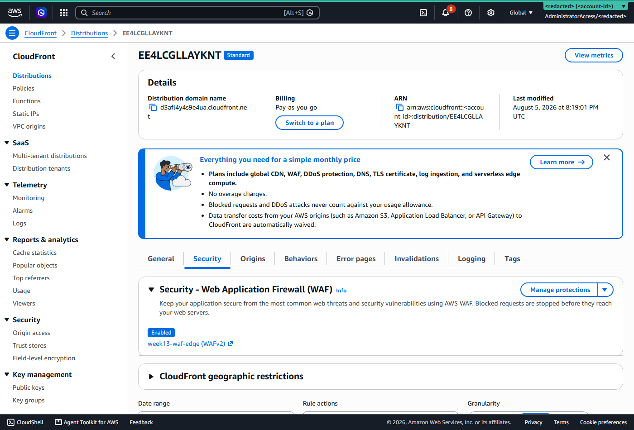Open the Behaviors tab

click(301, 259)
